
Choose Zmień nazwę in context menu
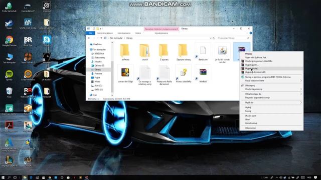pyautogui.click(x=271, y=123)
